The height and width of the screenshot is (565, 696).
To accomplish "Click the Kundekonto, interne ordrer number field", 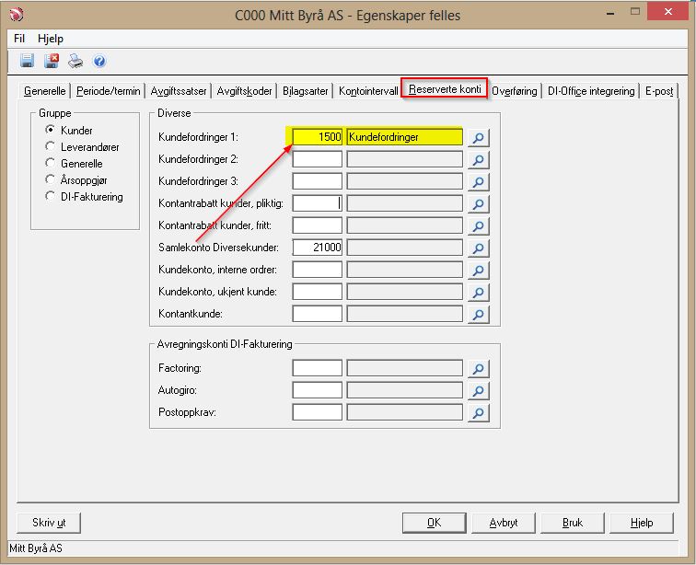I will (x=318, y=270).
